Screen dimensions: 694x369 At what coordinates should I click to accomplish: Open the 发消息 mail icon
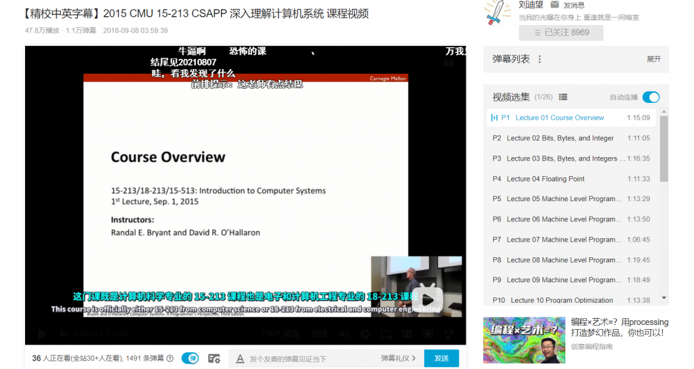(554, 5)
